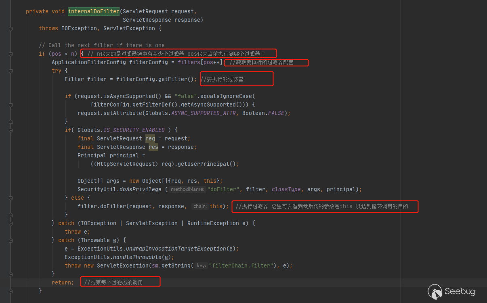Click the (HttpServletRequest) cast

pyautogui.click(x=126, y=164)
